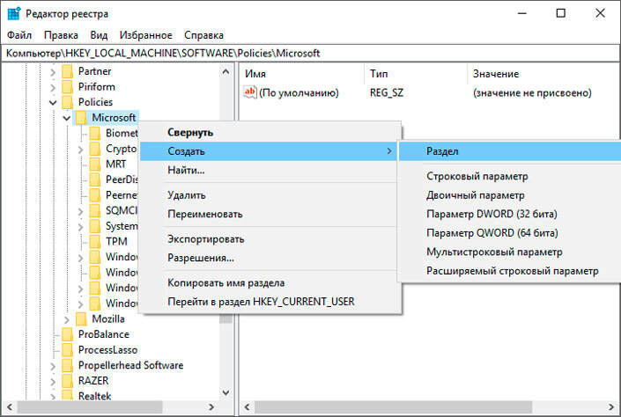Click values pane horizontal scroll left arrow
The height and width of the screenshot is (417, 621).
click(x=248, y=407)
